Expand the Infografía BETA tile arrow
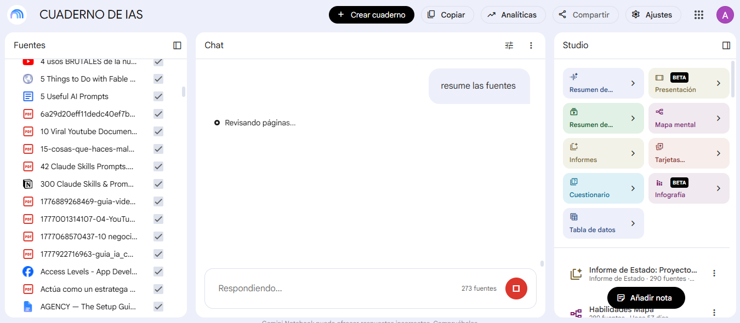Viewport: 740px width, 323px height. tap(718, 188)
